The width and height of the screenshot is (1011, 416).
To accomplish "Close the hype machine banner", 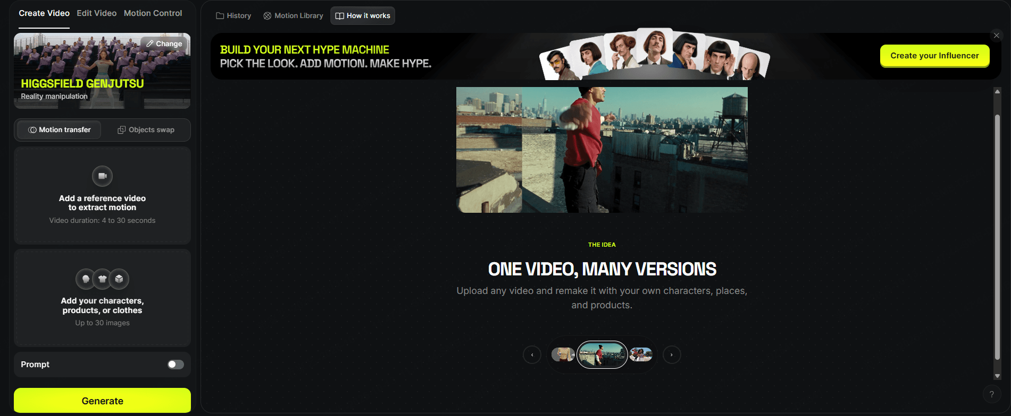I will pyautogui.click(x=997, y=36).
